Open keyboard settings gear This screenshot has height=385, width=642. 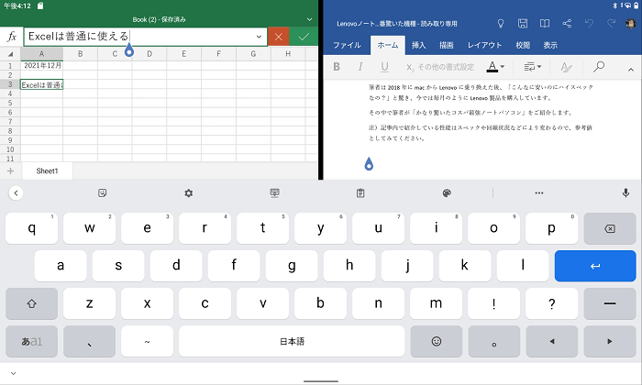[188, 193]
